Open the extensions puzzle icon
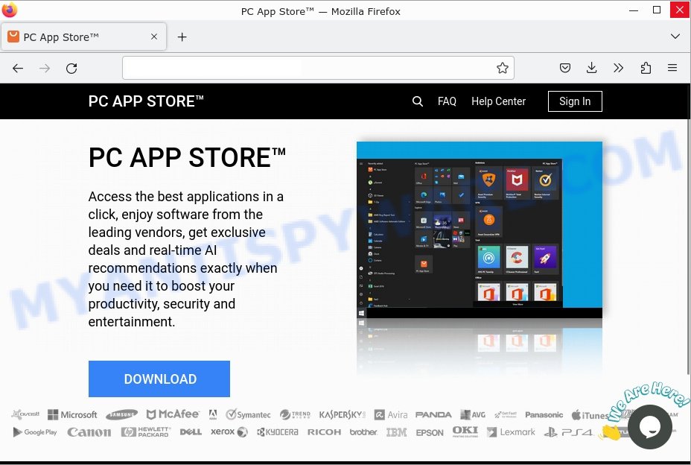This screenshot has width=691, height=465. pos(646,68)
